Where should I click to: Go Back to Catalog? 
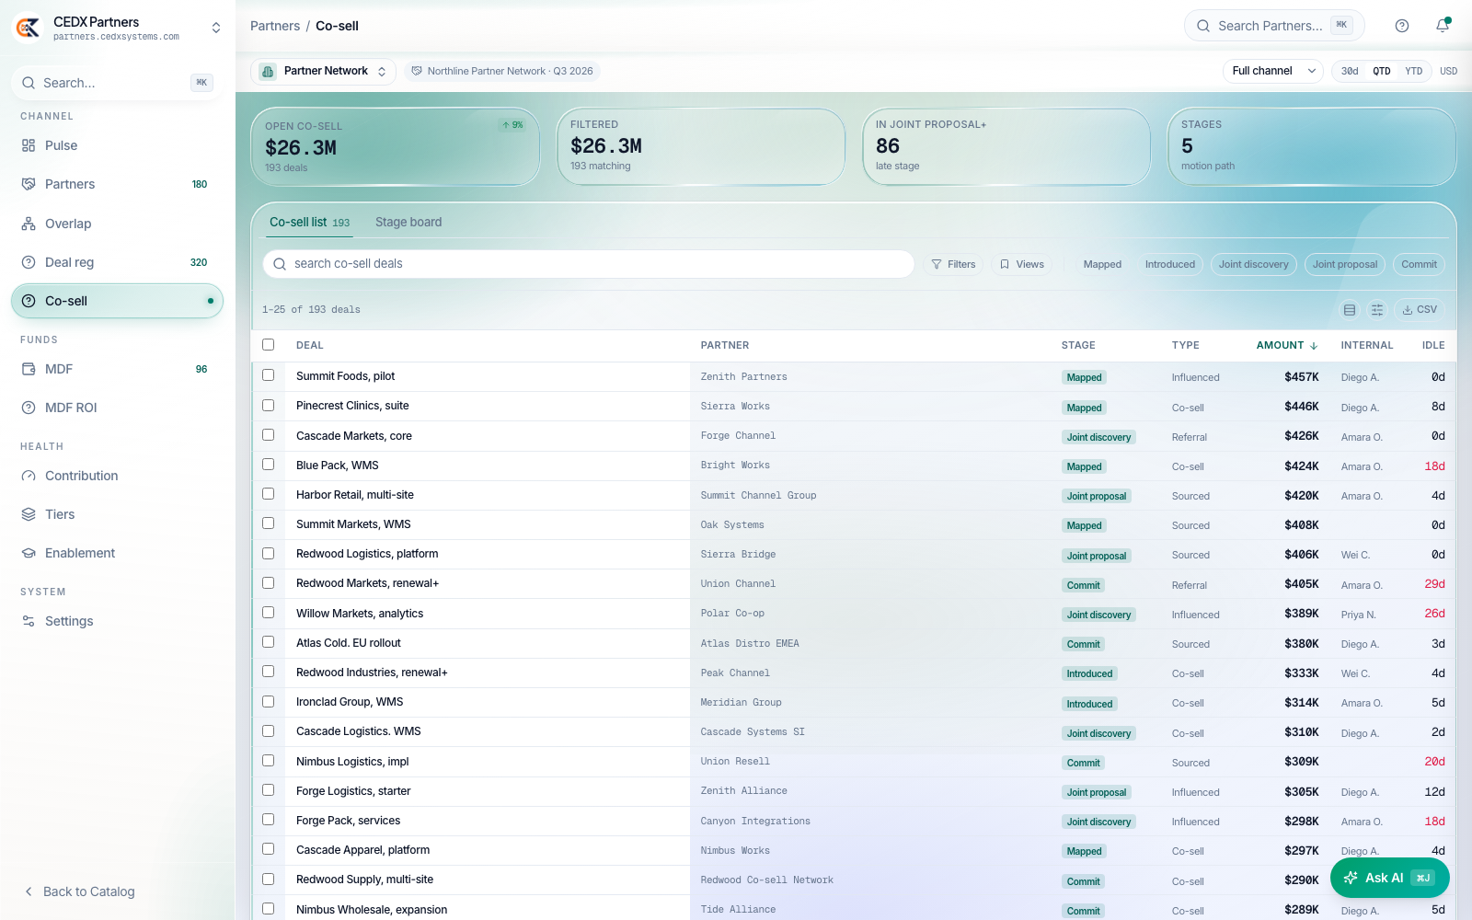(80, 891)
